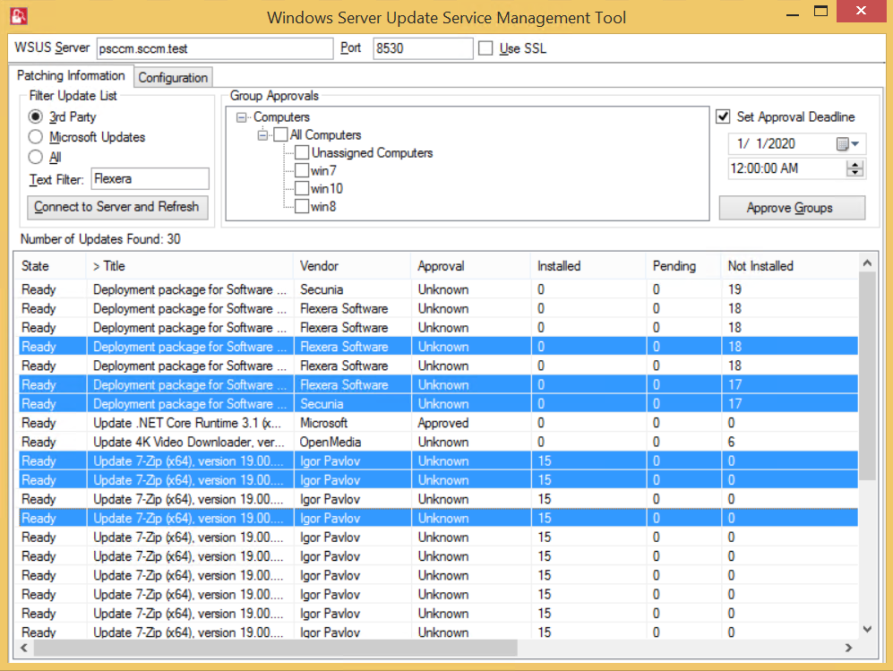Collapse the Computers tree node
This screenshot has width=893, height=671.
click(242, 117)
